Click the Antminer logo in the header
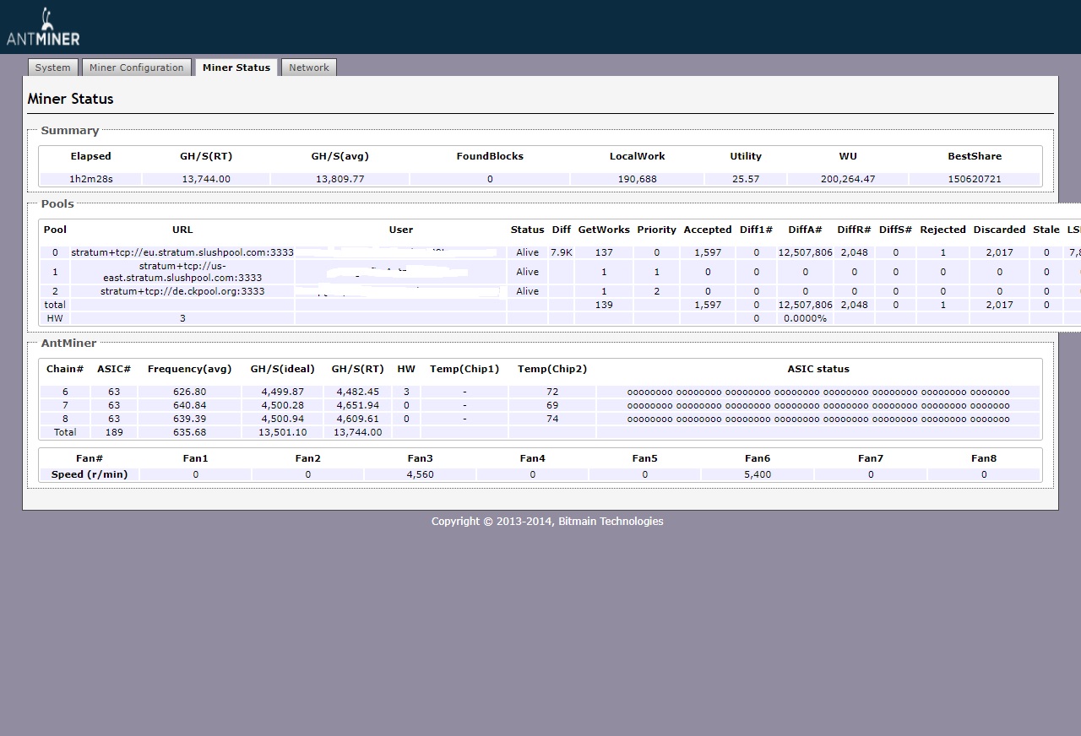The image size is (1081, 736). coord(43,27)
